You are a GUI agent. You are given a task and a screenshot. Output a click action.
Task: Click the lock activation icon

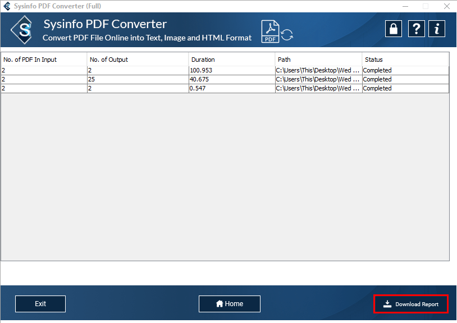394,29
